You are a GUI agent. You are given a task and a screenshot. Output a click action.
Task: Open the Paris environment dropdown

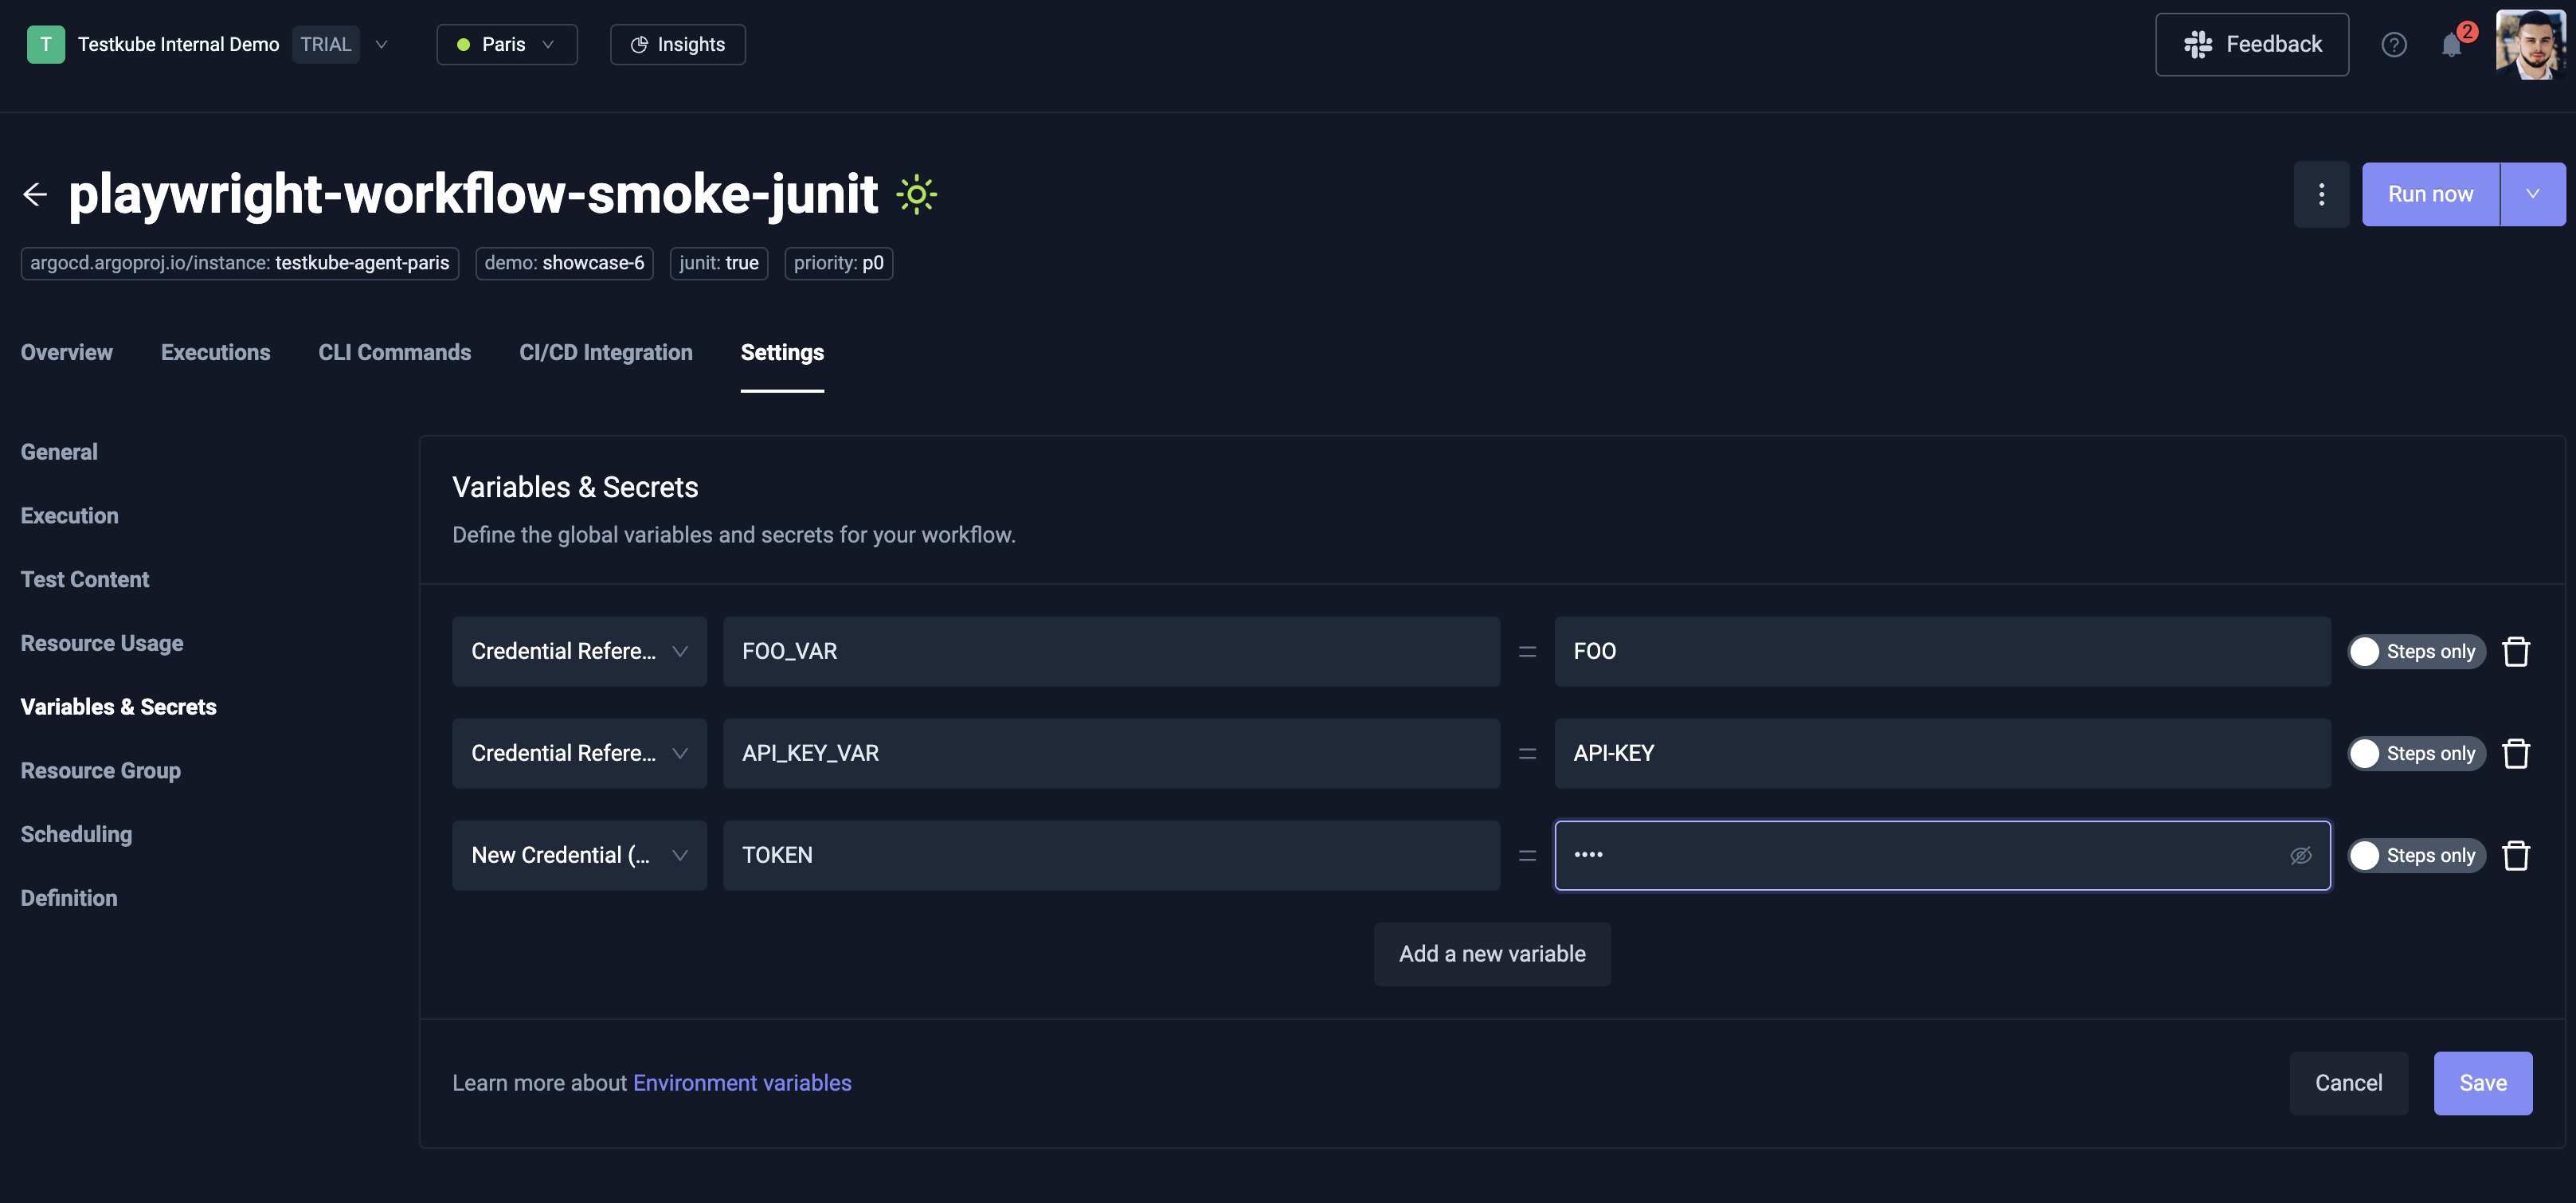[x=506, y=45]
